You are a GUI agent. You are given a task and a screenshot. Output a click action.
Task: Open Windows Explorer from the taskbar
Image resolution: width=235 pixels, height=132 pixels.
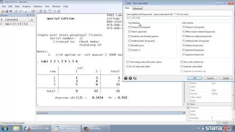(x=16, y=129)
